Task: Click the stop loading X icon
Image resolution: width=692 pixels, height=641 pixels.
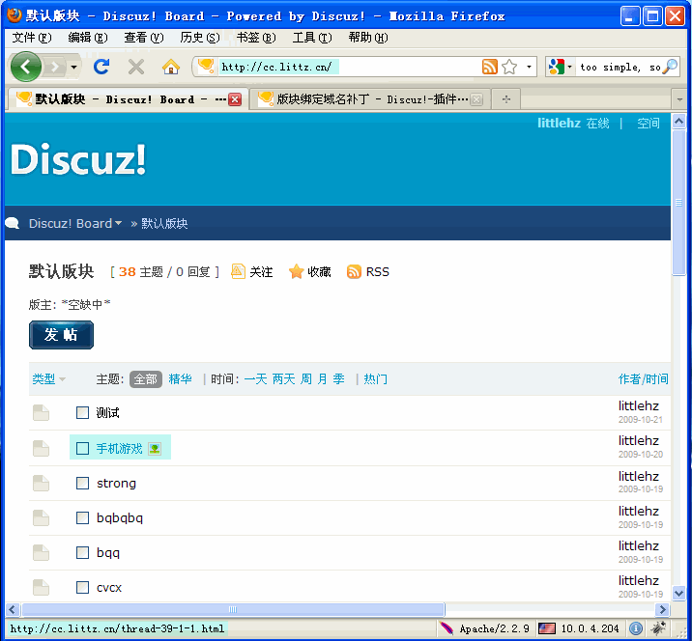Action: coord(136,67)
